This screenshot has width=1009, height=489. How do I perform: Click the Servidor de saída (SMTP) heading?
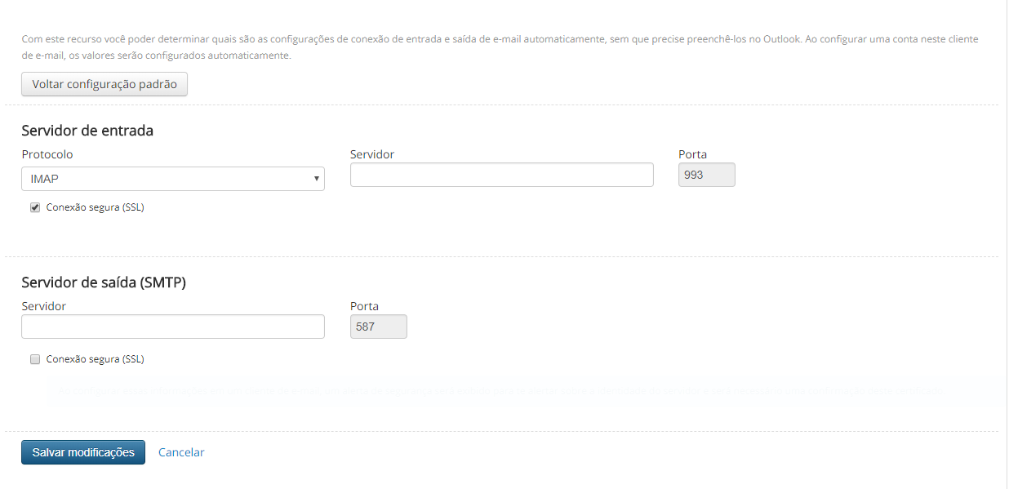(x=104, y=282)
